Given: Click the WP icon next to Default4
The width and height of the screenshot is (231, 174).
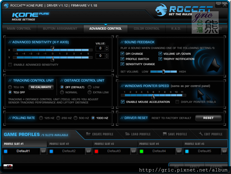Looking at the screenshot, I should (179, 151).
